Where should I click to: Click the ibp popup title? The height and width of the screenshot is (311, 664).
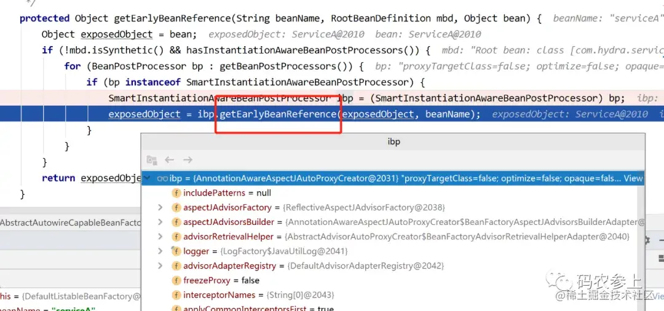click(394, 142)
